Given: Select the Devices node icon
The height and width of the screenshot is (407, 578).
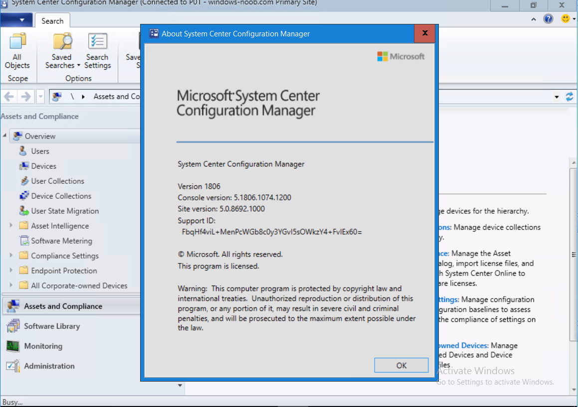Looking at the screenshot, I should [x=24, y=166].
